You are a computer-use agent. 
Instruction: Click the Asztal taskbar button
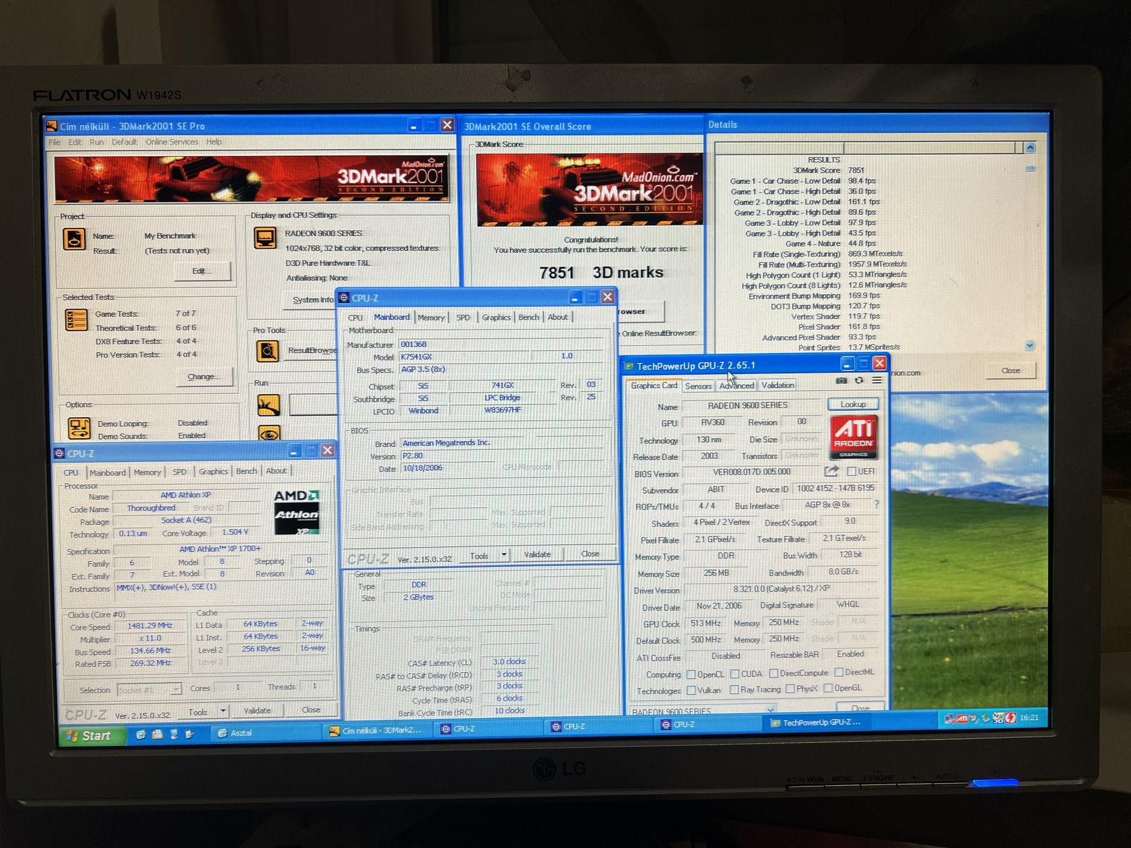[266, 733]
